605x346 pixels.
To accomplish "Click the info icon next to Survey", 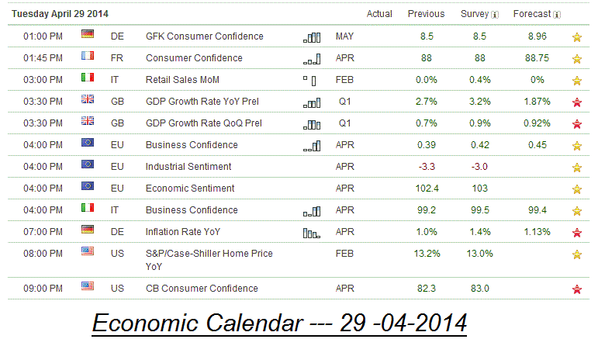I will pos(496,14).
